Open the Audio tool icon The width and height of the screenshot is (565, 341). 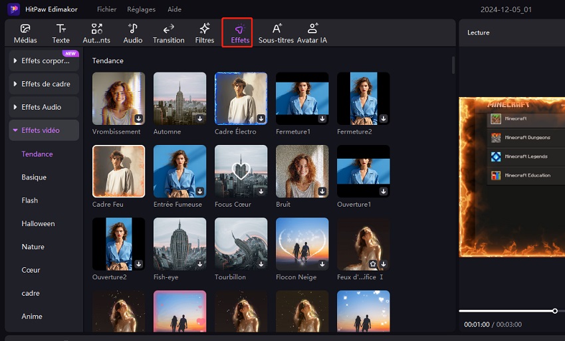(132, 29)
